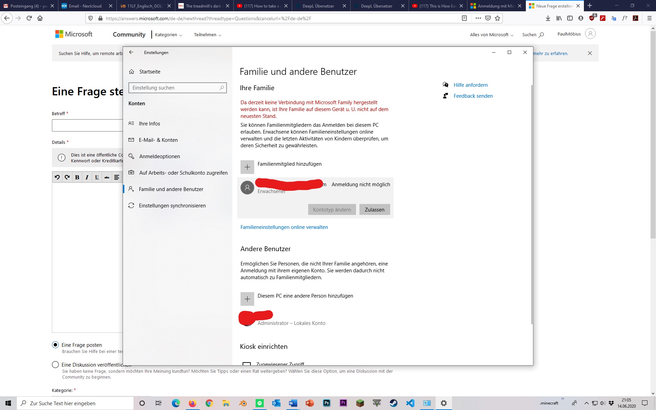656x410 pixels.
Task: Dismiss the remote work banner
Action: click(x=590, y=53)
